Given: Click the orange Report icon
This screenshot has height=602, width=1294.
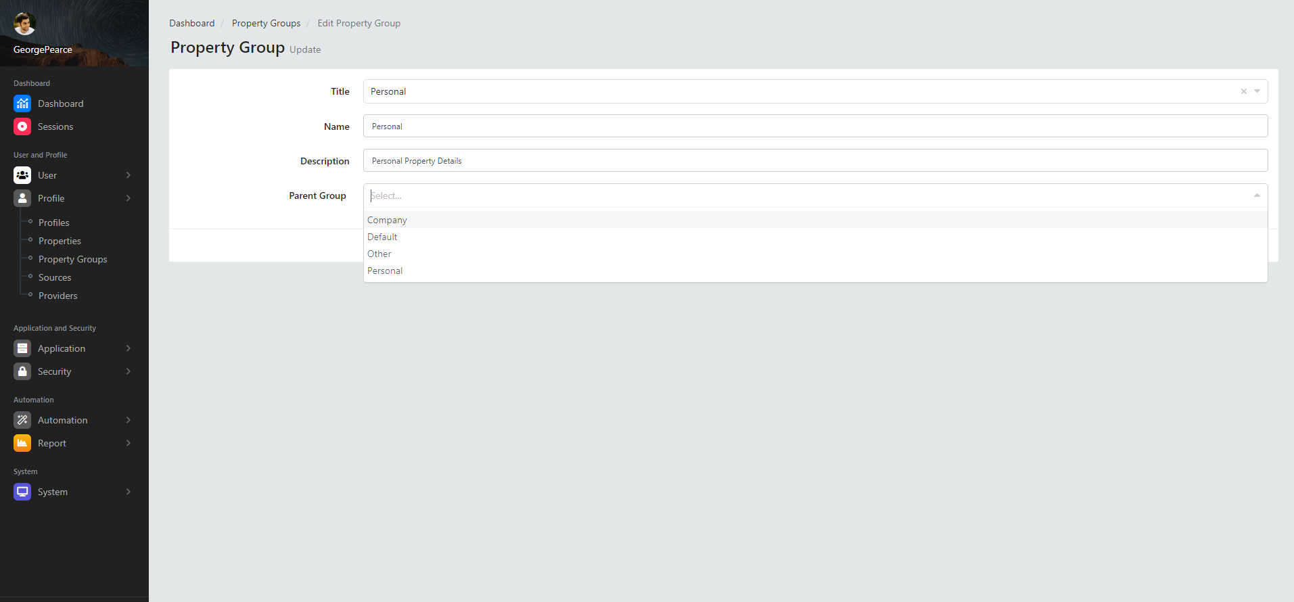Looking at the screenshot, I should point(22,443).
